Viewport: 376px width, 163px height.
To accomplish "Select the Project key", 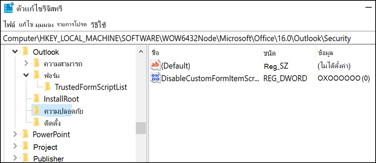I will click(x=45, y=147).
